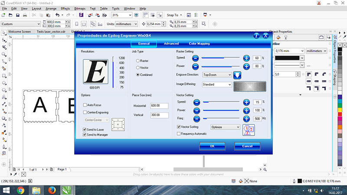Open the Center-Center position dropdown
347x195 pixels.
coord(96,120)
